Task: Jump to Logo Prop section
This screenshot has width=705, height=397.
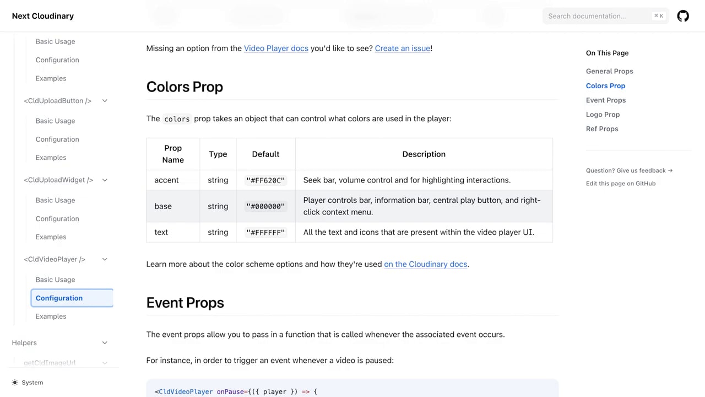Action: click(603, 114)
